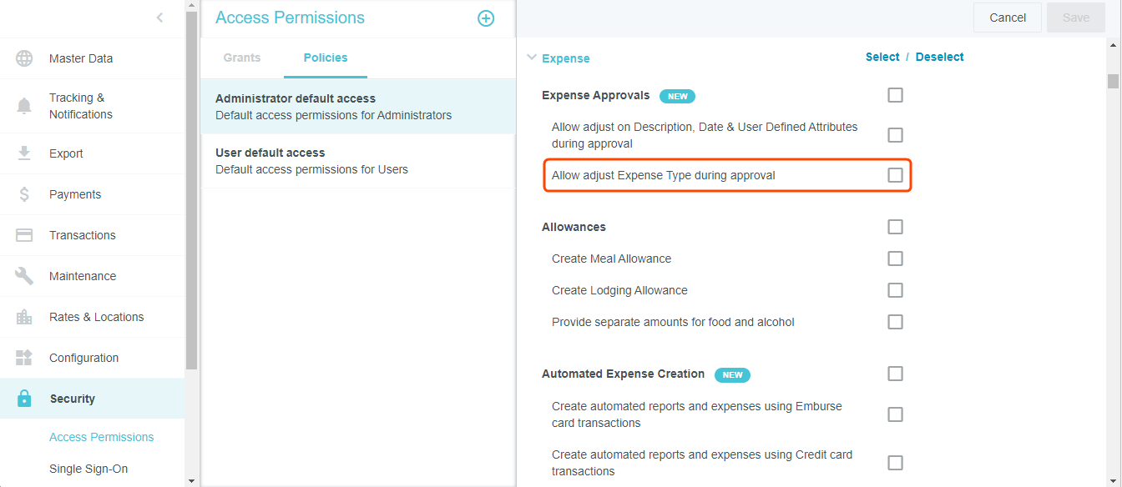Image resolution: width=1122 pixels, height=487 pixels.
Task: Enable Allow adjust Expense Type during approval
Action: [x=895, y=175]
